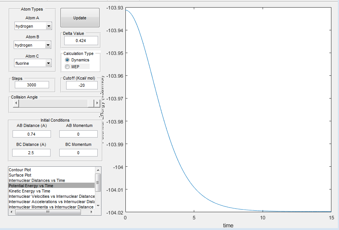Open the Atom B dropdown showing hydrogen

[32, 45]
